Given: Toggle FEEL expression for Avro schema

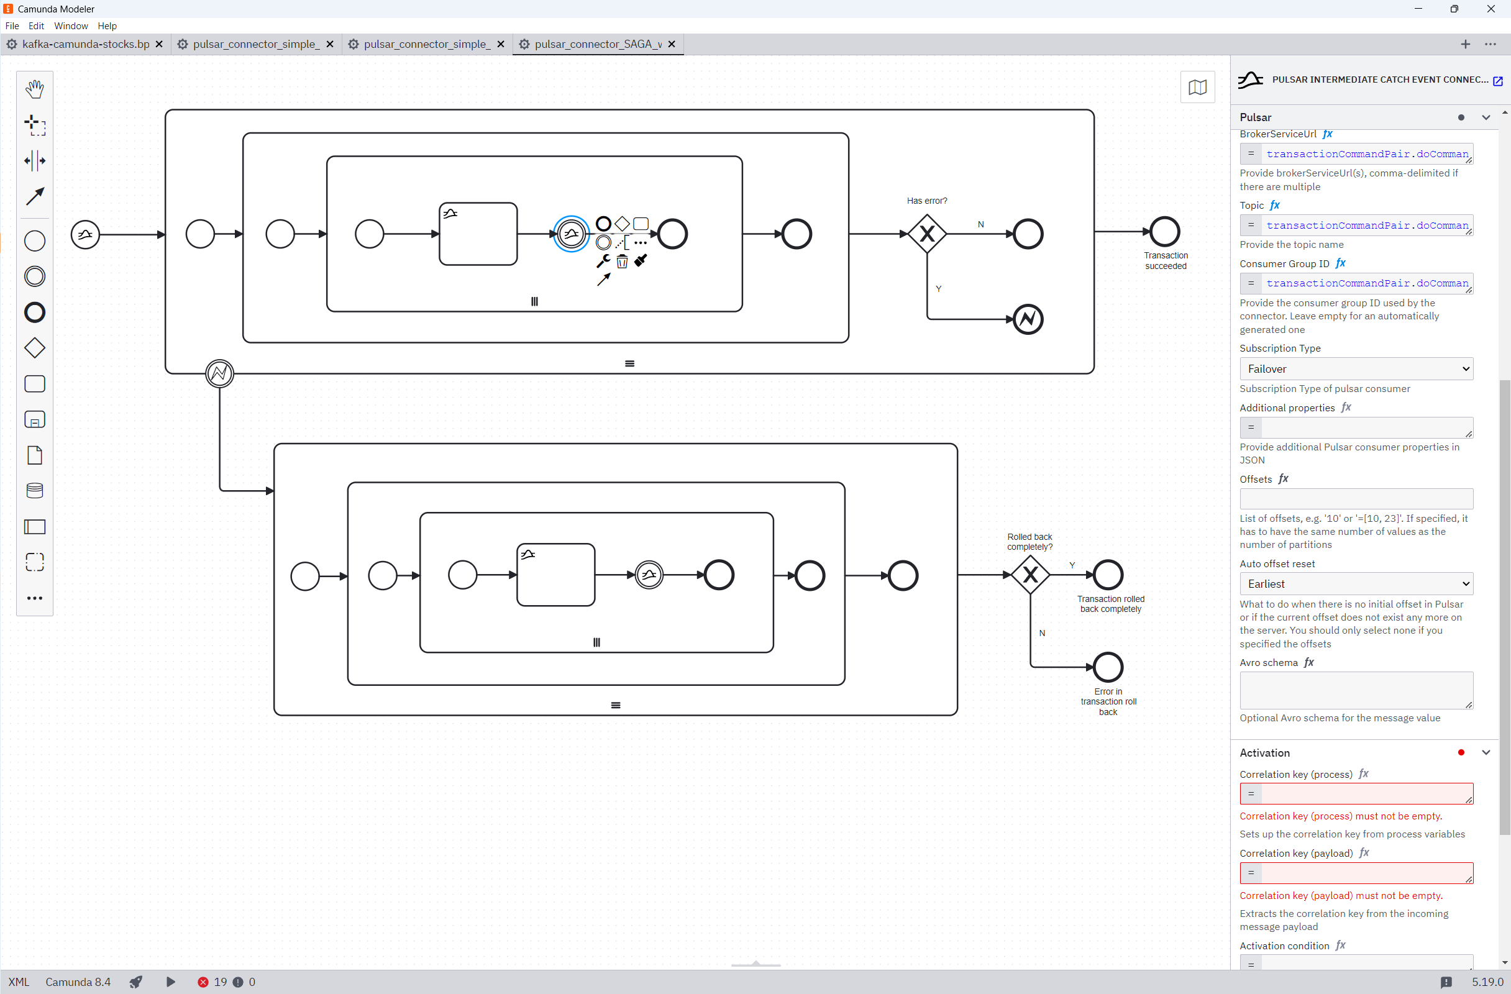Looking at the screenshot, I should click(x=1309, y=662).
